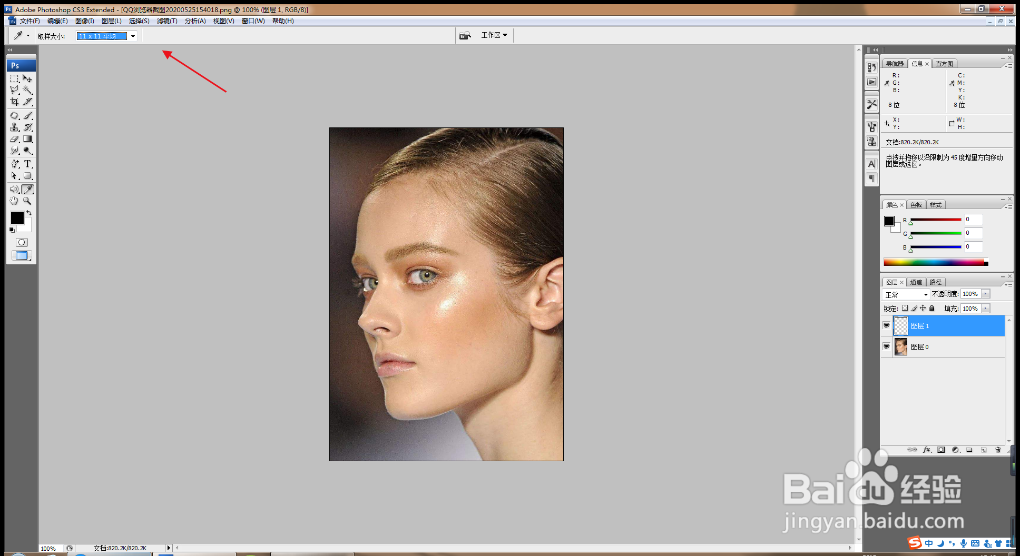Image resolution: width=1020 pixels, height=556 pixels.
Task: Open the layer blend mode 正常 dropdown
Action: (x=906, y=294)
